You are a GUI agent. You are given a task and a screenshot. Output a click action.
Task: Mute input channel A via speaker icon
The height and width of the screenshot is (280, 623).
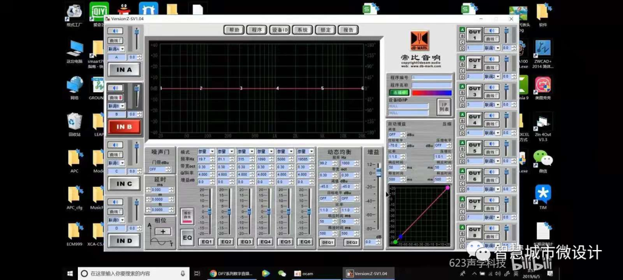pos(117,32)
